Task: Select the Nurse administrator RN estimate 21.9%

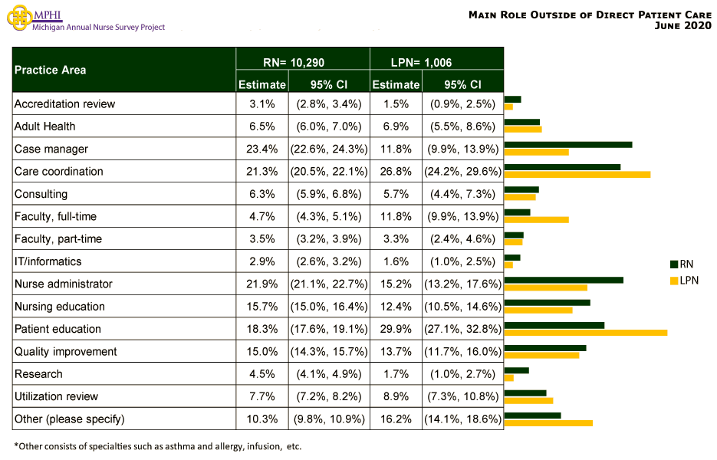Action: [x=261, y=284]
